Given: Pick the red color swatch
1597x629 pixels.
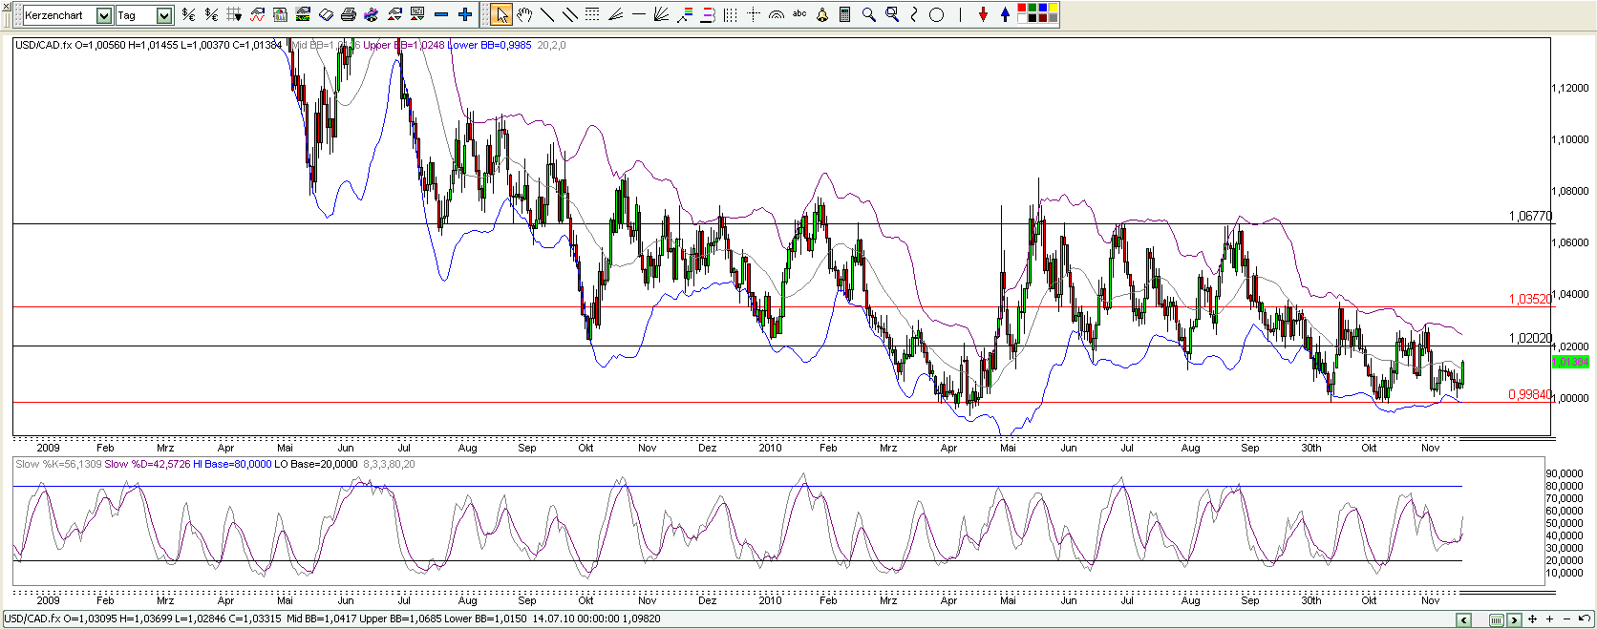Looking at the screenshot, I should pyautogui.click(x=1021, y=8).
